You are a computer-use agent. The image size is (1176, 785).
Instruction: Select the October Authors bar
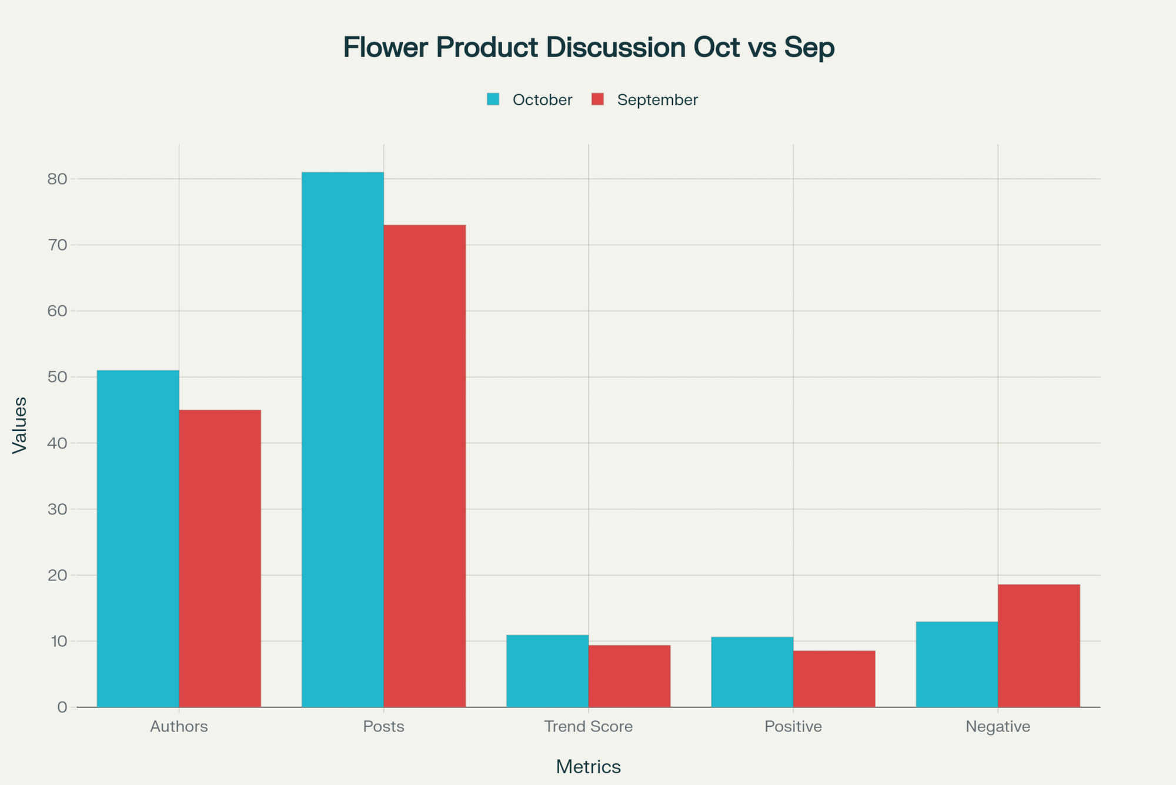[138, 538]
